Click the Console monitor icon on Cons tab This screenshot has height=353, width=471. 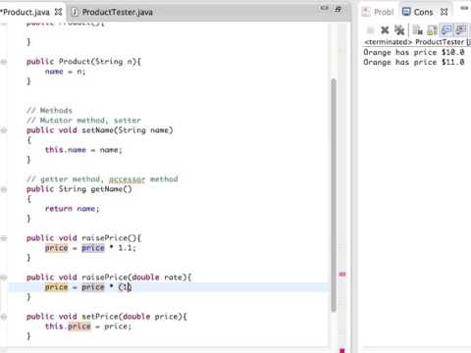tap(406, 12)
